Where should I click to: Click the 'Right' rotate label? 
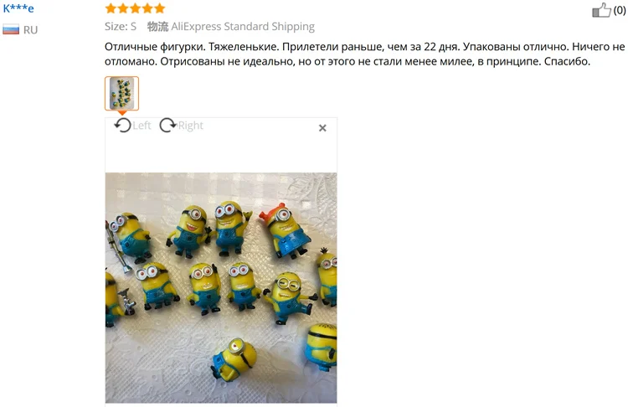191,126
